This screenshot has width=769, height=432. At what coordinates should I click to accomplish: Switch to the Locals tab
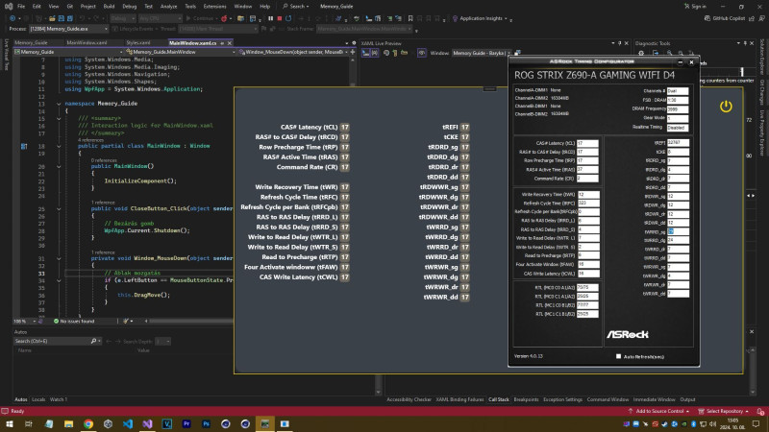pyautogui.click(x=38, y=399)
